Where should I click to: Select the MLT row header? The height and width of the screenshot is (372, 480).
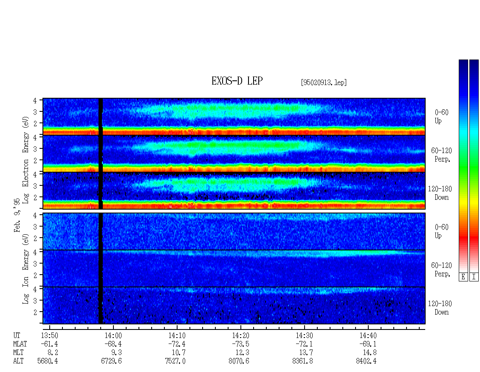tap(18, 353)
